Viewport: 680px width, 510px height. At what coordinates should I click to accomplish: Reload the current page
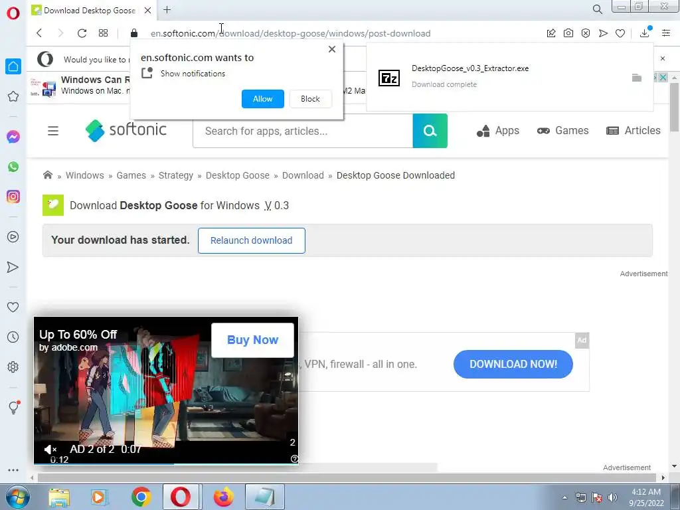coord(82,33)
